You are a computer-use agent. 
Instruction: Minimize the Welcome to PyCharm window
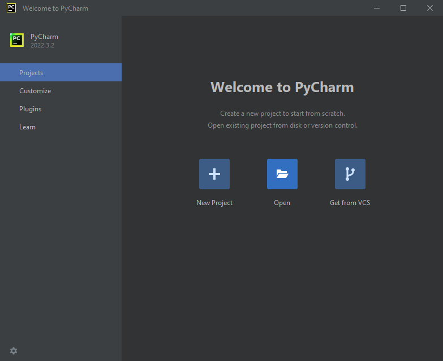[x=377, y=8]
